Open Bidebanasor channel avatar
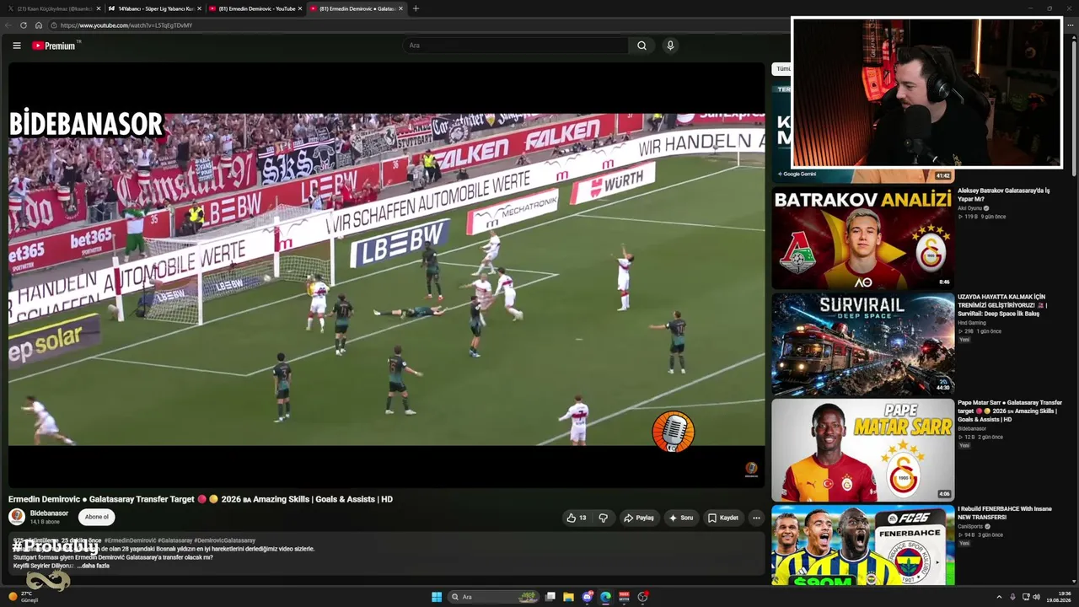This screenshot has width=1079, height=607. 17,517
